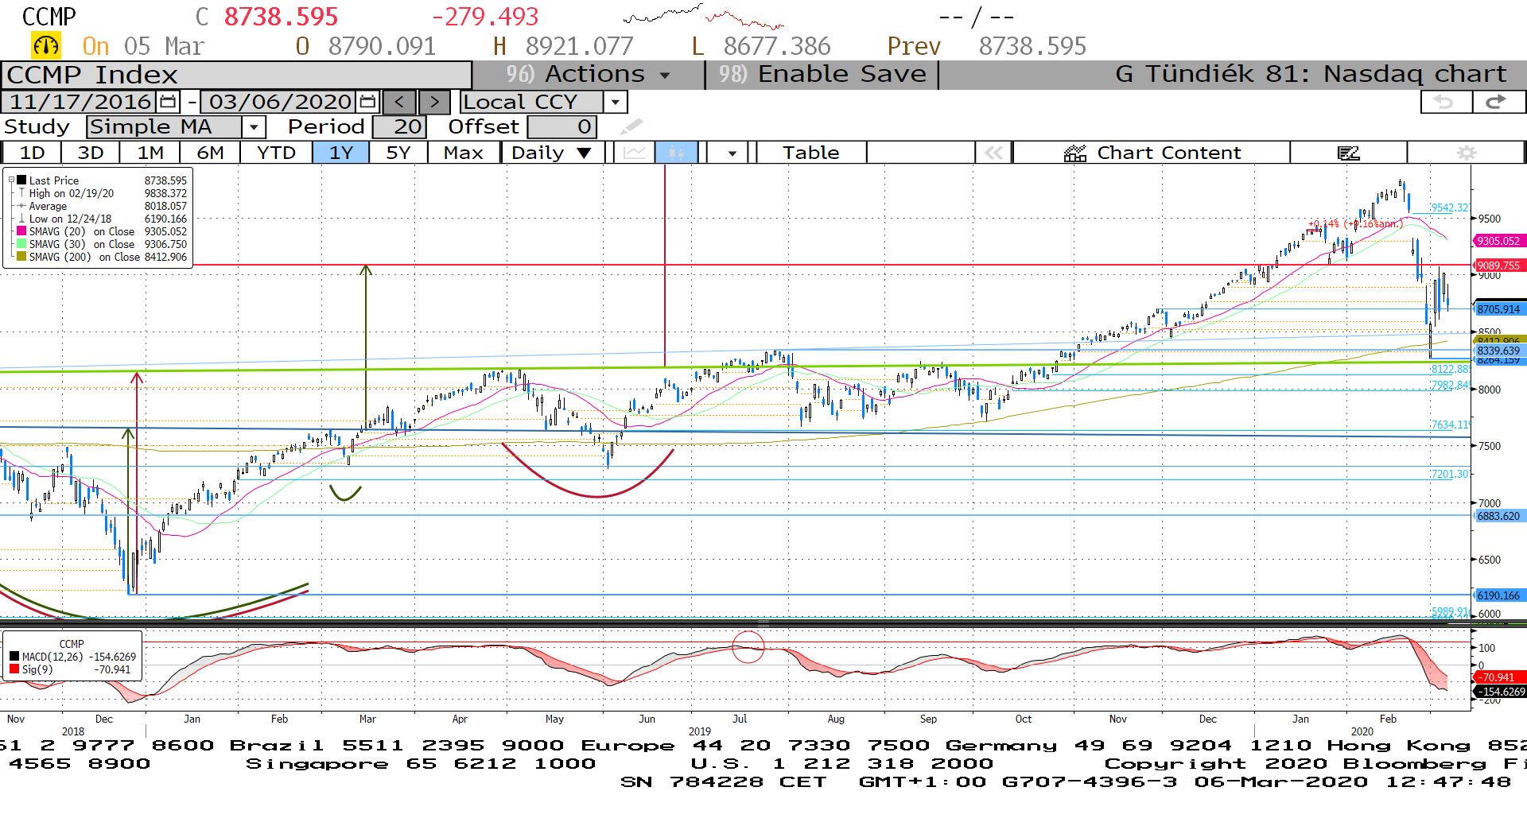Open the Table view button
1527x826 pixels.
pos(811,153)
